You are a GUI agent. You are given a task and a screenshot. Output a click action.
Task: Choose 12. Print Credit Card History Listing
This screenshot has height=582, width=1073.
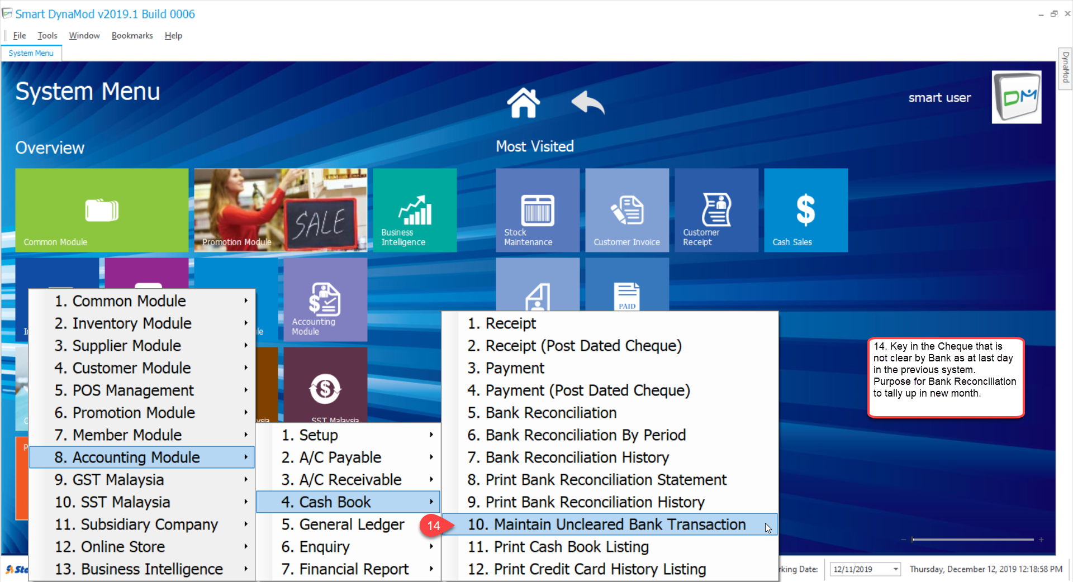tap(610, 569)
